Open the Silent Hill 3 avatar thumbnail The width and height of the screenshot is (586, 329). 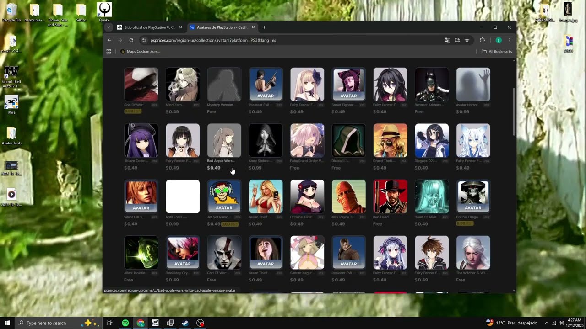point(141,196)
